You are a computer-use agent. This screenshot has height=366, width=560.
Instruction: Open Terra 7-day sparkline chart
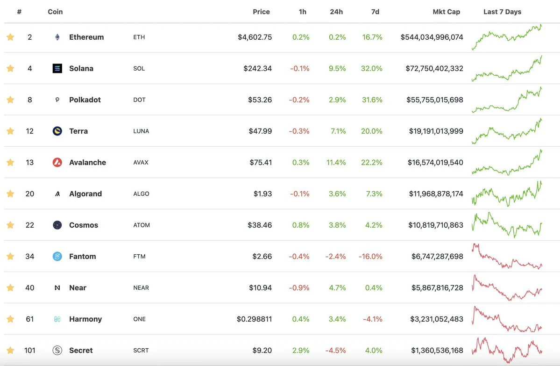(507, 131)
